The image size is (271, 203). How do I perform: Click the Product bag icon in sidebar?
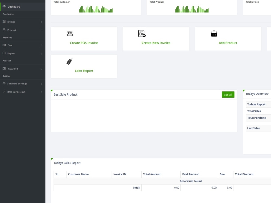pos(4,30)
